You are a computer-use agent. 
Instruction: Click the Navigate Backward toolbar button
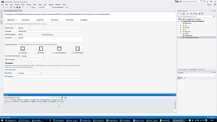tap(4, 7)
